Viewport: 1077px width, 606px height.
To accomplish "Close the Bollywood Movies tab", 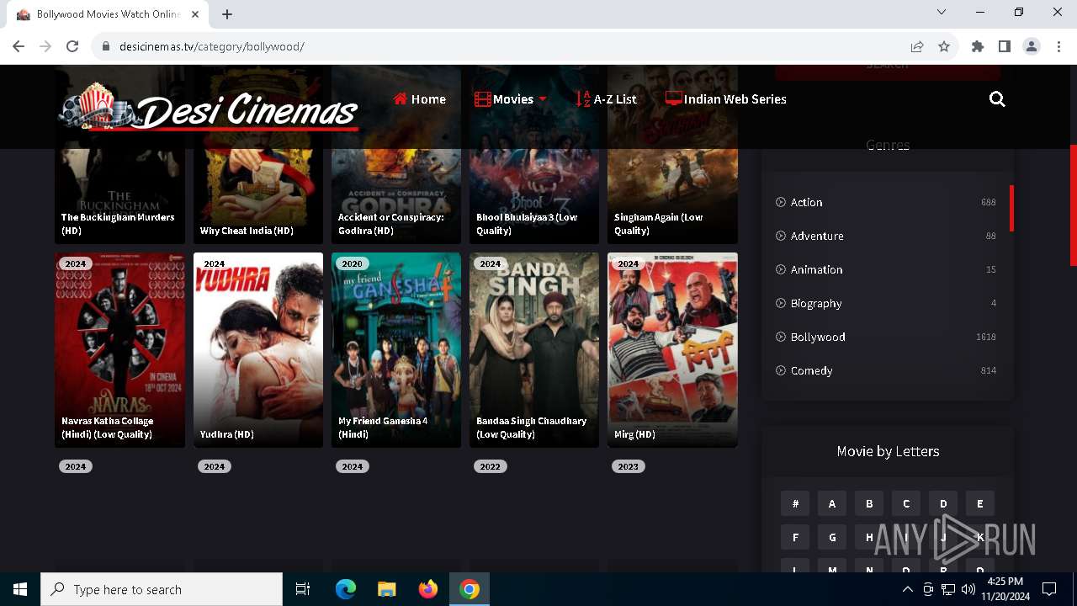I will click(195, 14).
